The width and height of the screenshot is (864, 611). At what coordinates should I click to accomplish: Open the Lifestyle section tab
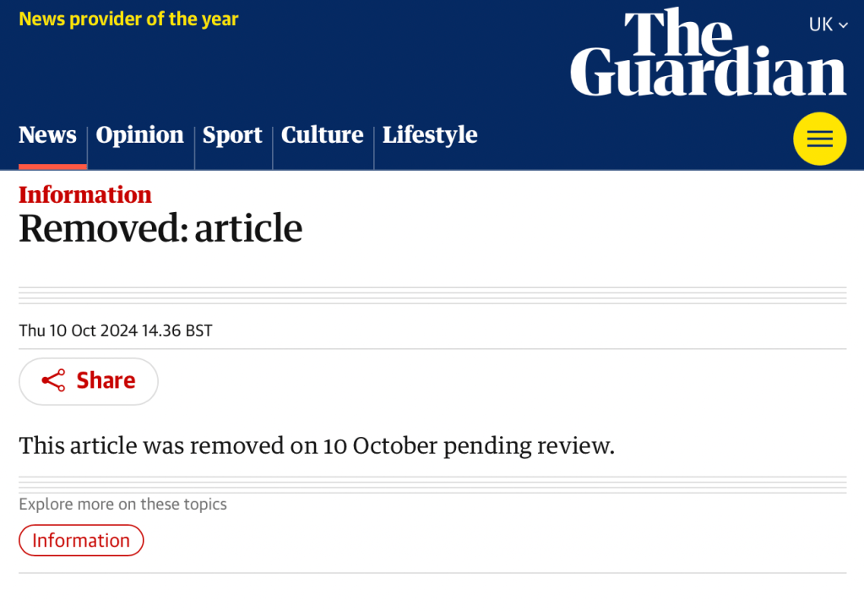430,135
